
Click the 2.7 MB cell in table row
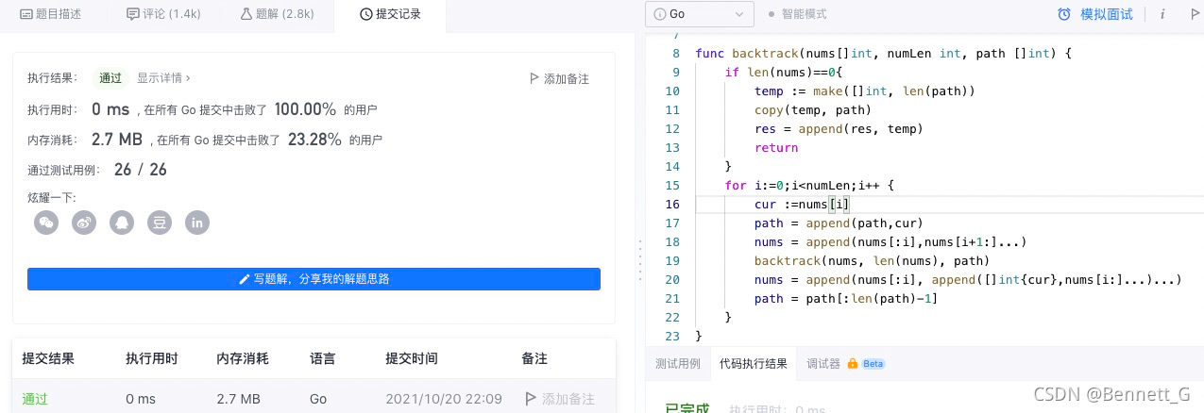[238, 399]
